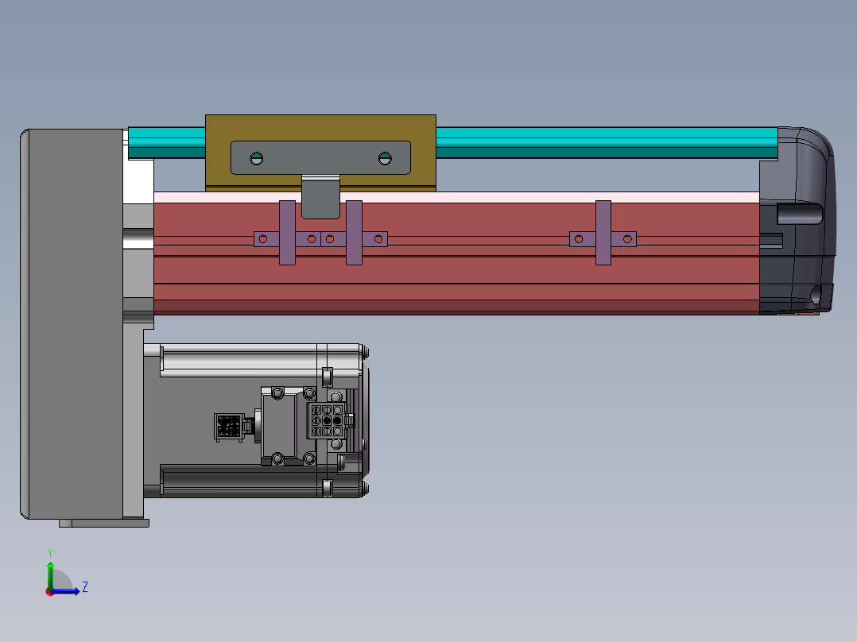The height and width of the screenshot is (642, 857).
Task: Select the short cyan strip left of the carriage
Action: tap(167, 142)
